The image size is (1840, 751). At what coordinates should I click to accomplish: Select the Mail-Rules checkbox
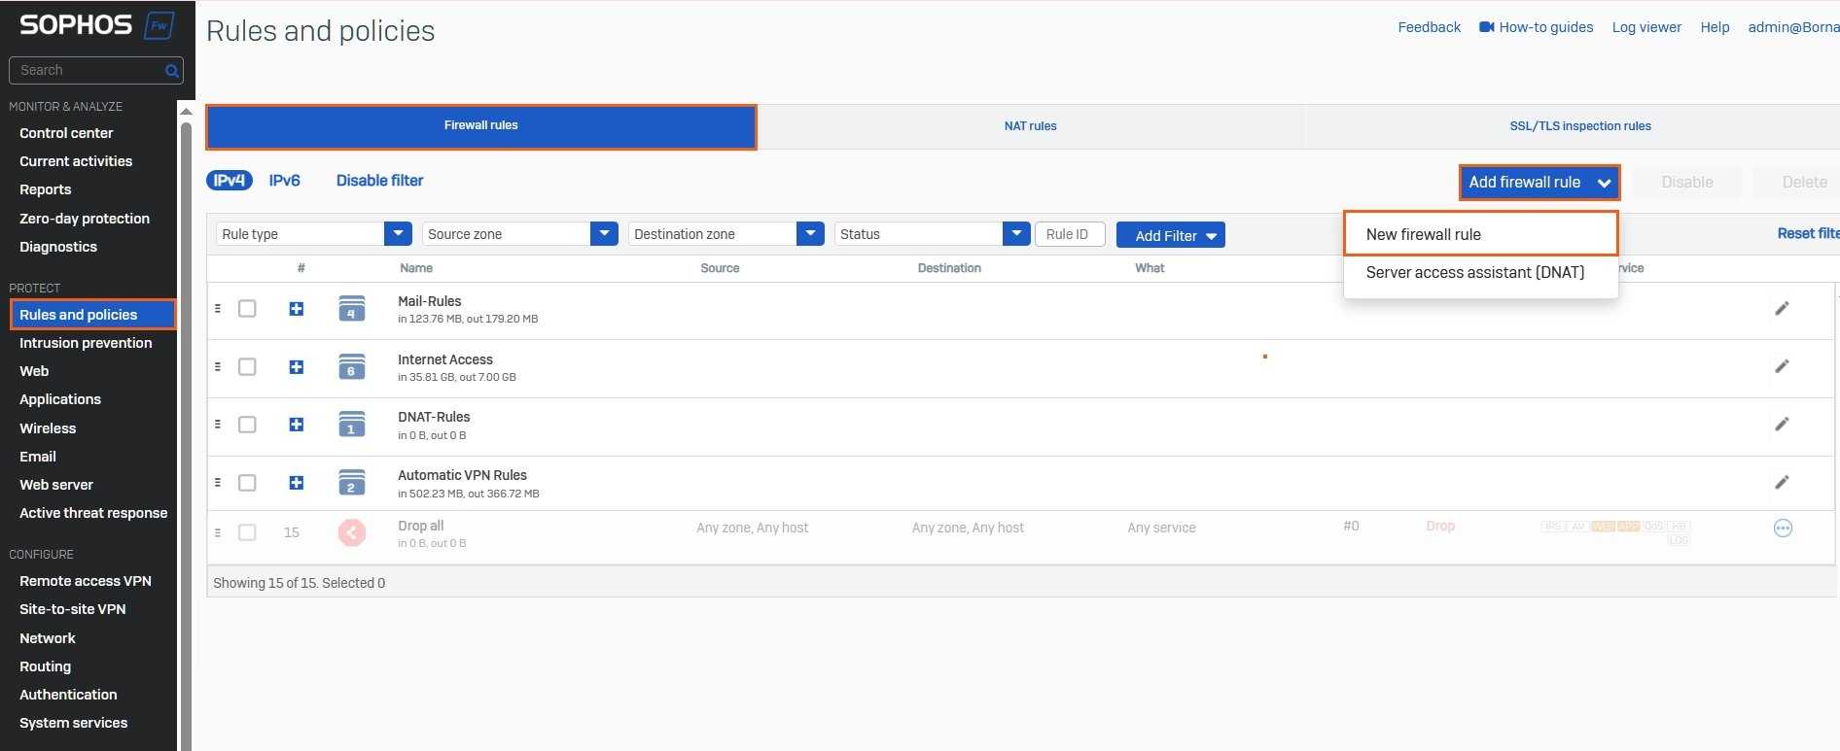247,309
